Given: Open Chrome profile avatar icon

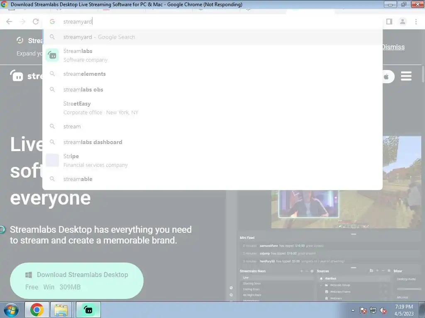Looking at the screenshot, I should [403, 22].
